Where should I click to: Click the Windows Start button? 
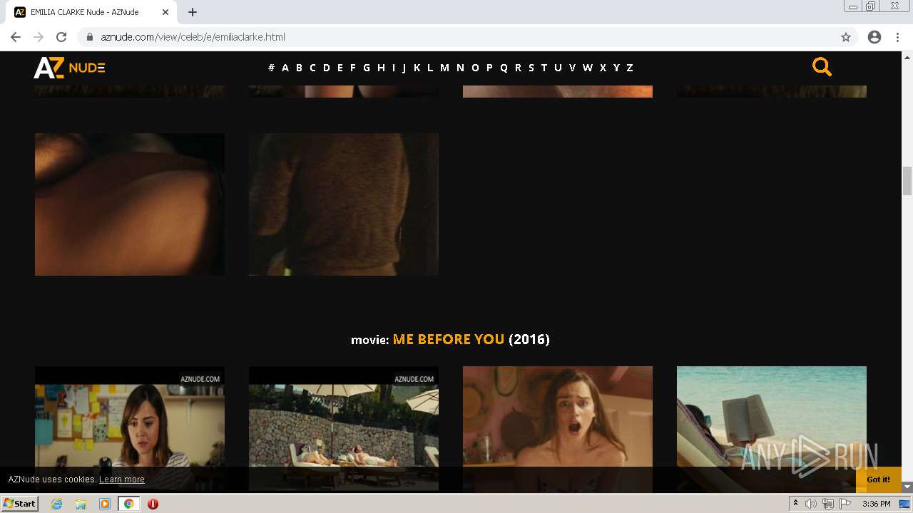[19, 504]
